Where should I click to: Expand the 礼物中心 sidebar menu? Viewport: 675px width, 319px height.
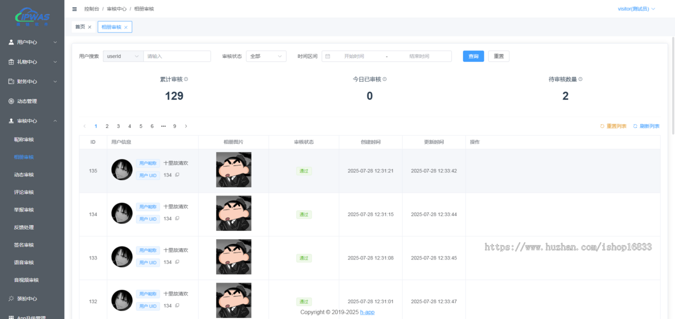(32, 62)
